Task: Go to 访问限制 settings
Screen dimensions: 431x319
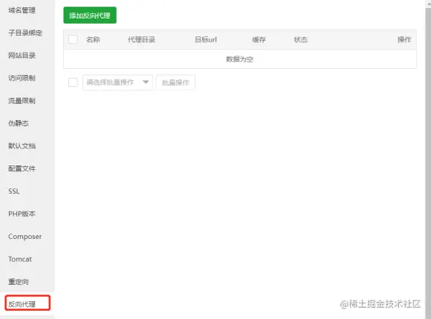Action: [22, 78]
